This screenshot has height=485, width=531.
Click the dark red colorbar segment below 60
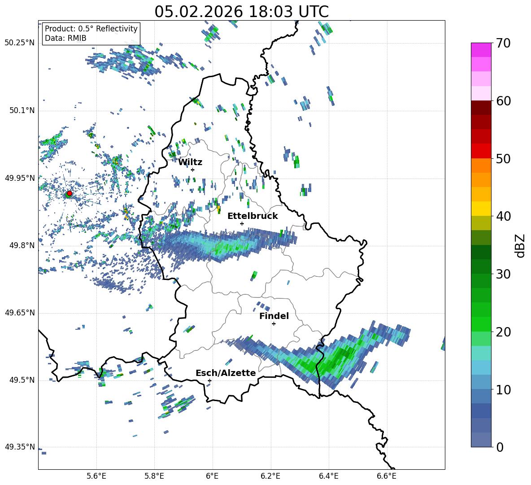click(x=481, y=107)
